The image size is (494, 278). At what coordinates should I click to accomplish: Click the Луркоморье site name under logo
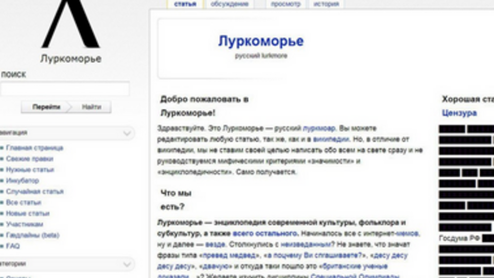(71, 59)
